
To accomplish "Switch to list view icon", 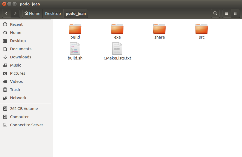I will point(227,13).
